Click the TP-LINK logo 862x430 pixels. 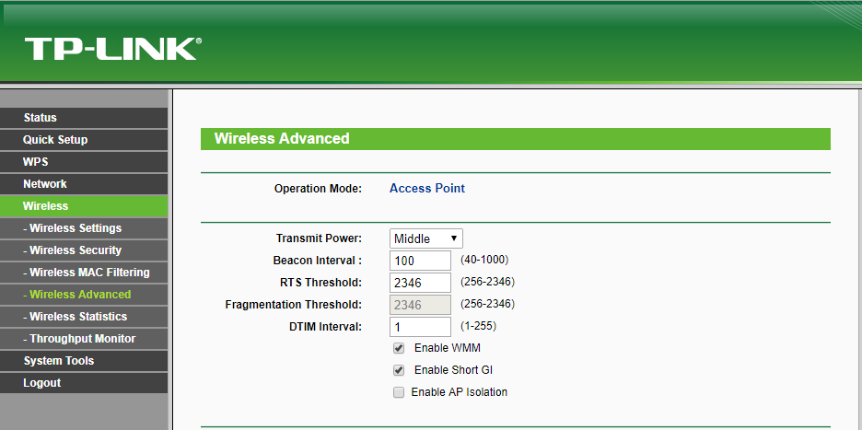click(x=113, y=49)
